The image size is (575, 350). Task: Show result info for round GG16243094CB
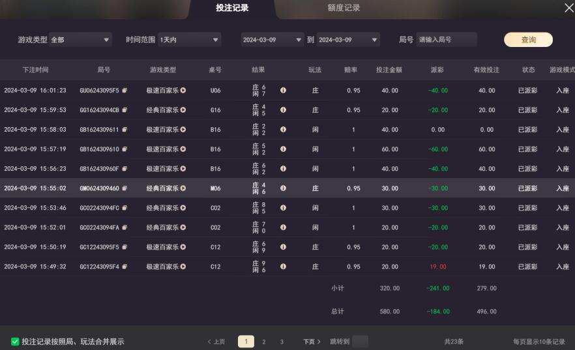click(283, 110)
